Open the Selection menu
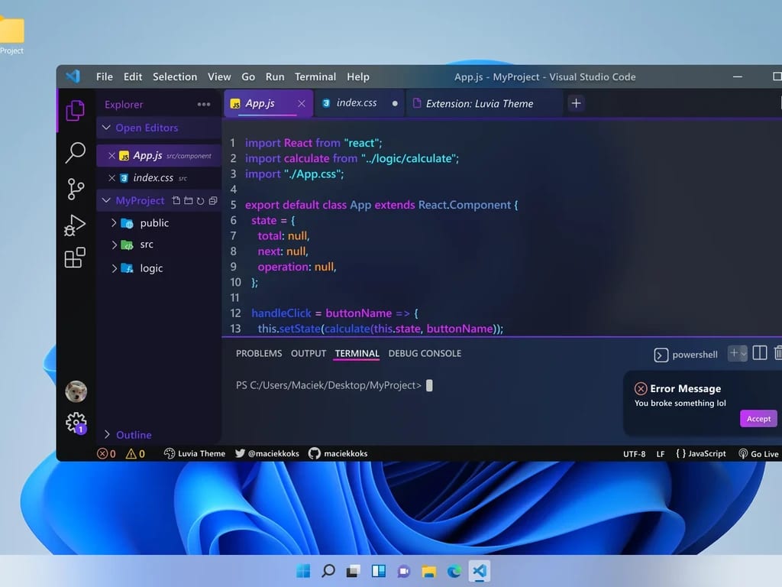The width and height of the screenshot is (782, 587). tap(175, 77)
